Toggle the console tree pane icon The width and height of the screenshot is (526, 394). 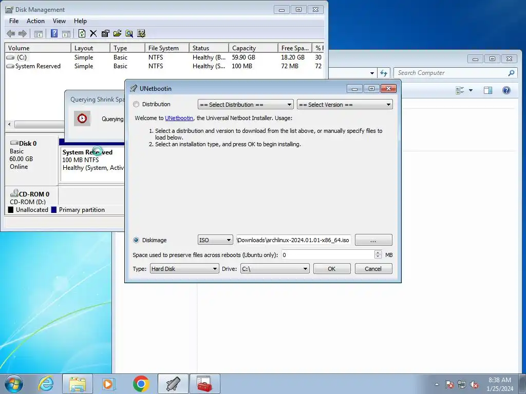(x=39, y=33)
